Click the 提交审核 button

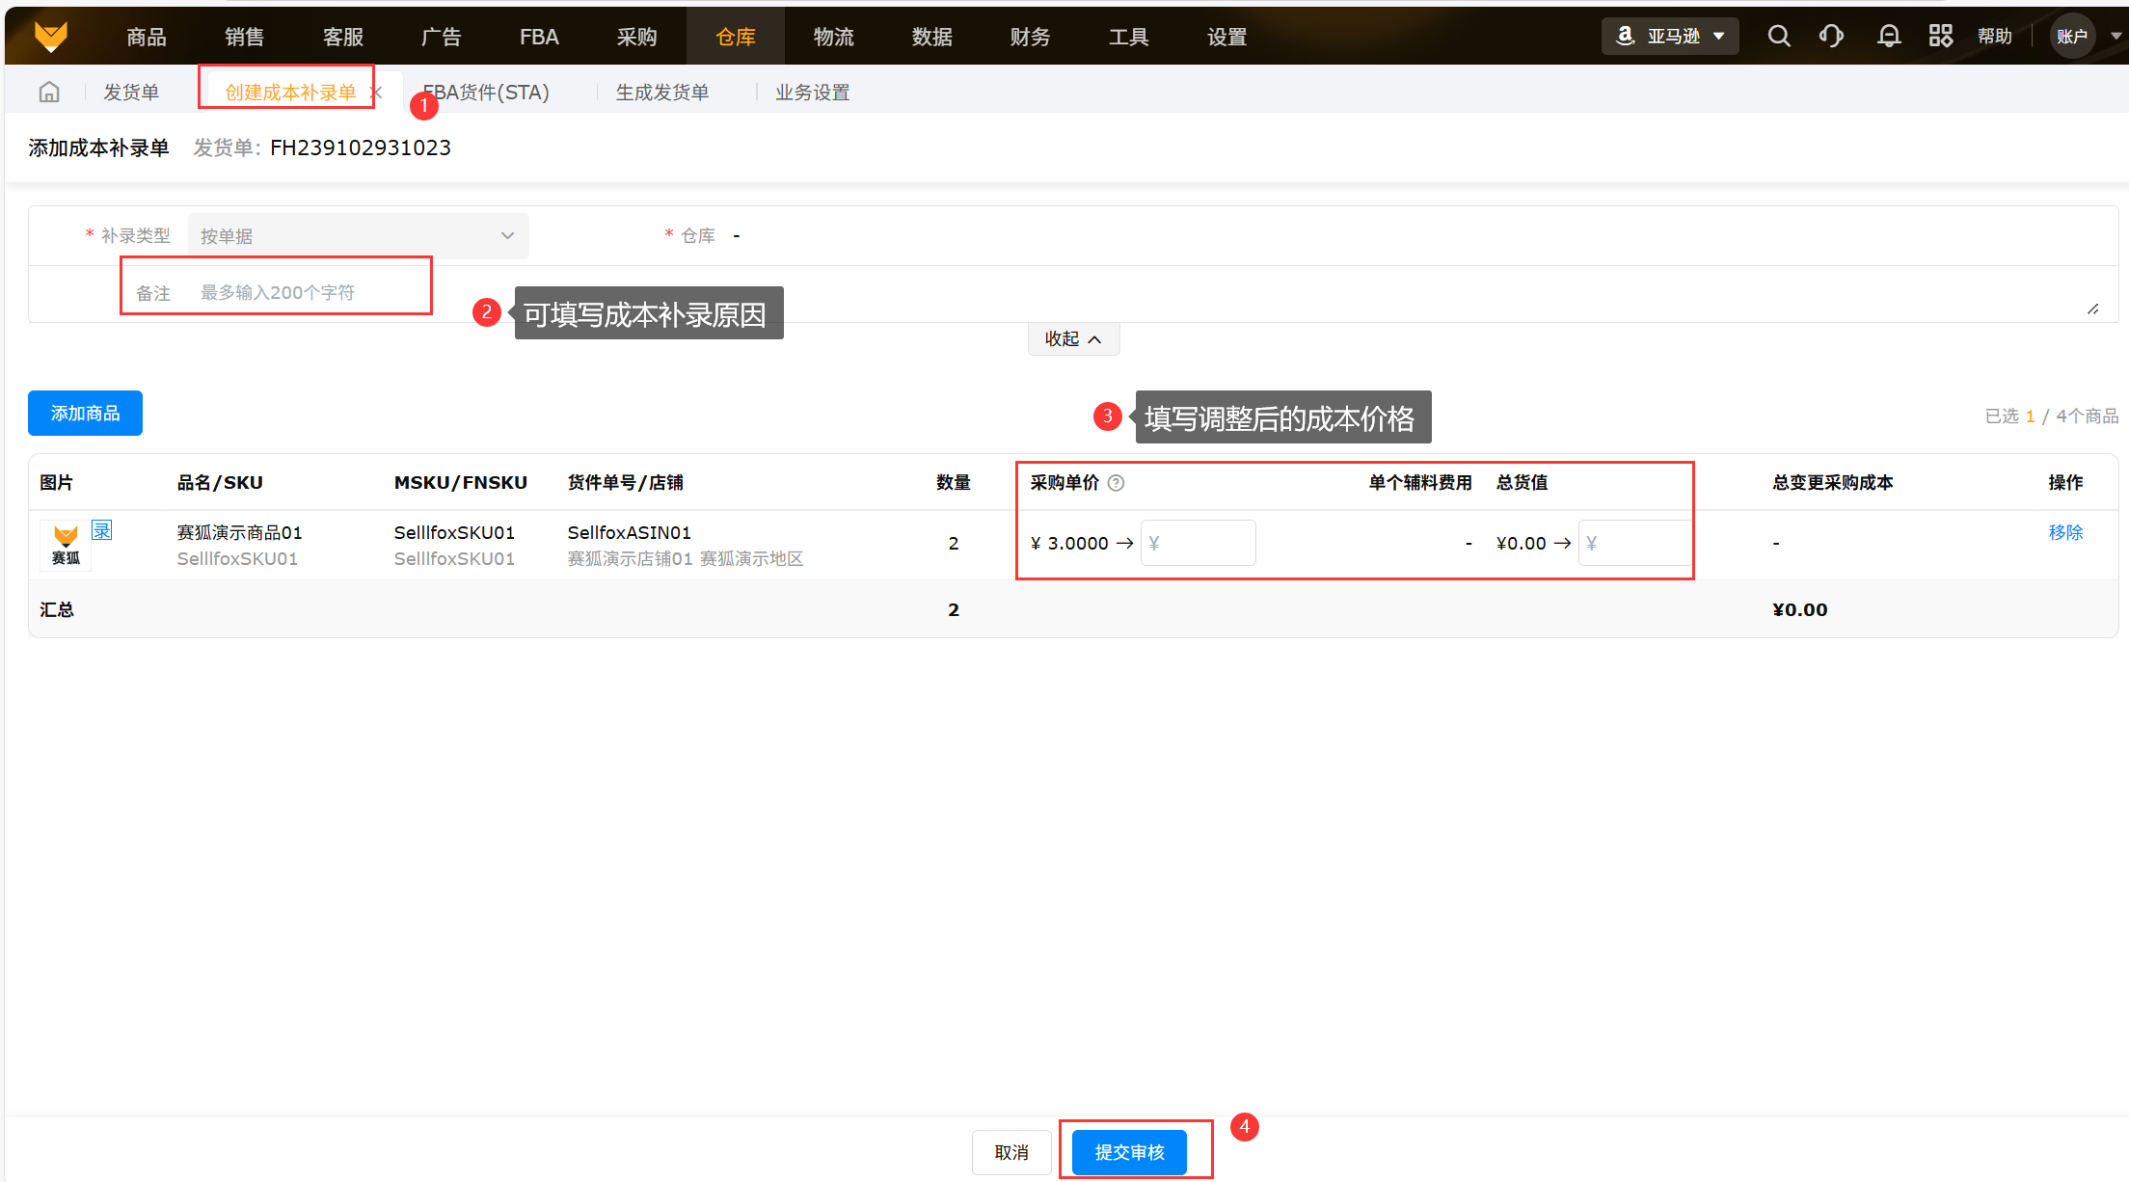(x=1129, y=1152)
